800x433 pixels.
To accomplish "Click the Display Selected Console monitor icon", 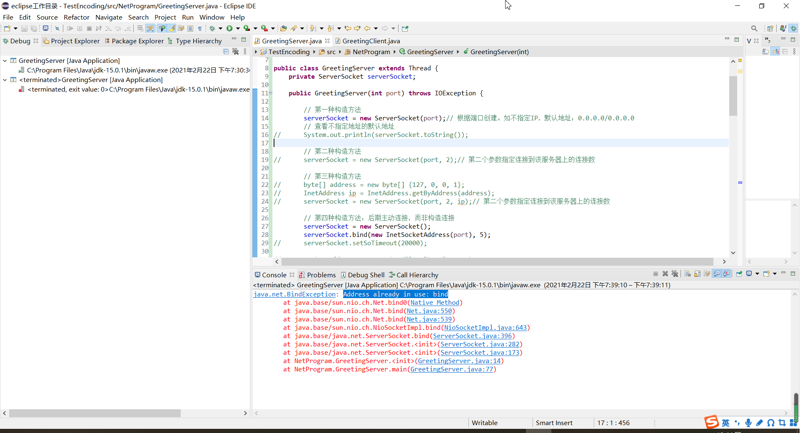I will click(x=749, y=274).
